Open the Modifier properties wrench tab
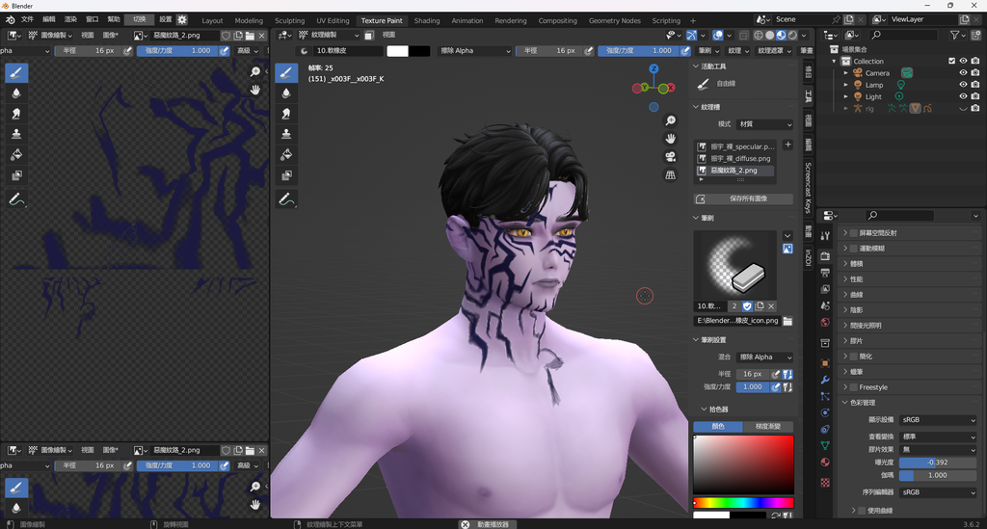 coord(825,380)
